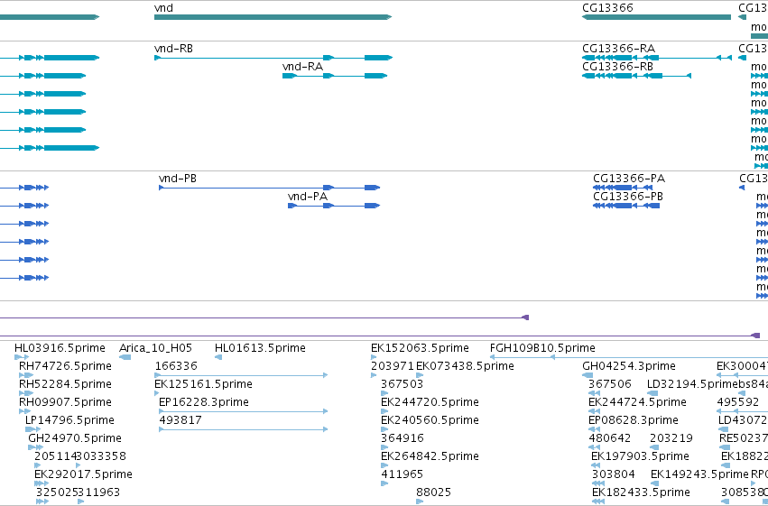Click the 303804 label

click(613, 474)
